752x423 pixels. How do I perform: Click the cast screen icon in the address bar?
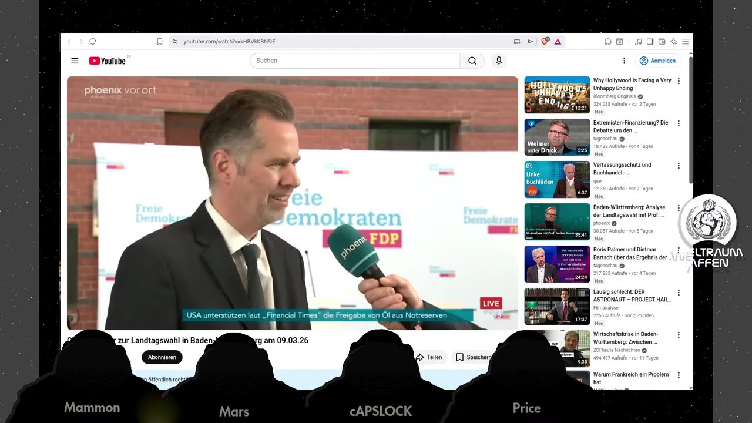click(517, 42)
